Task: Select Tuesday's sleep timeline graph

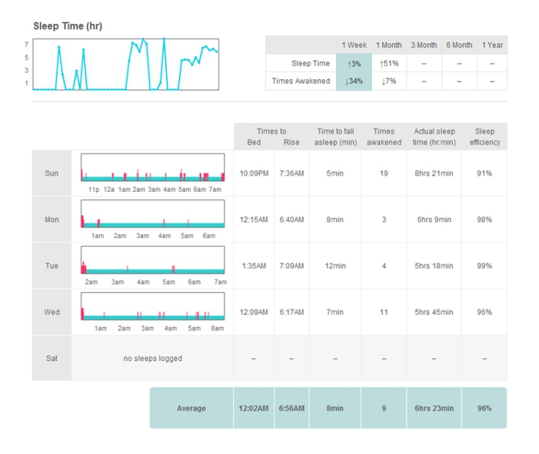Action: tap(152, 260)
